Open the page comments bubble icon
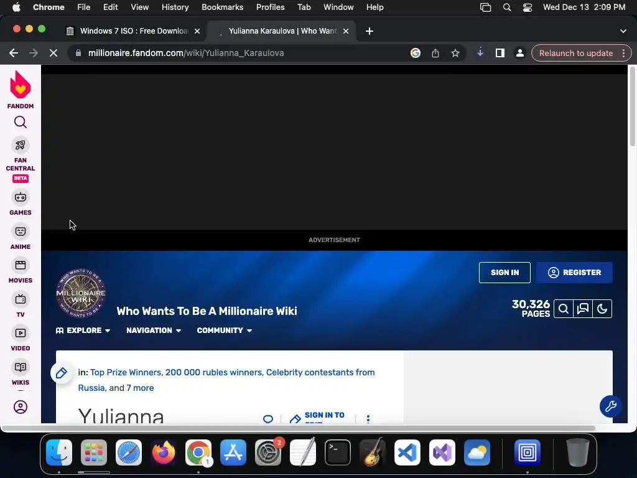637x478 pixels. (268, 419)
